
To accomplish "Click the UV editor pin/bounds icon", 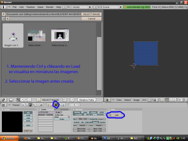I will click(x=162, y=100).
